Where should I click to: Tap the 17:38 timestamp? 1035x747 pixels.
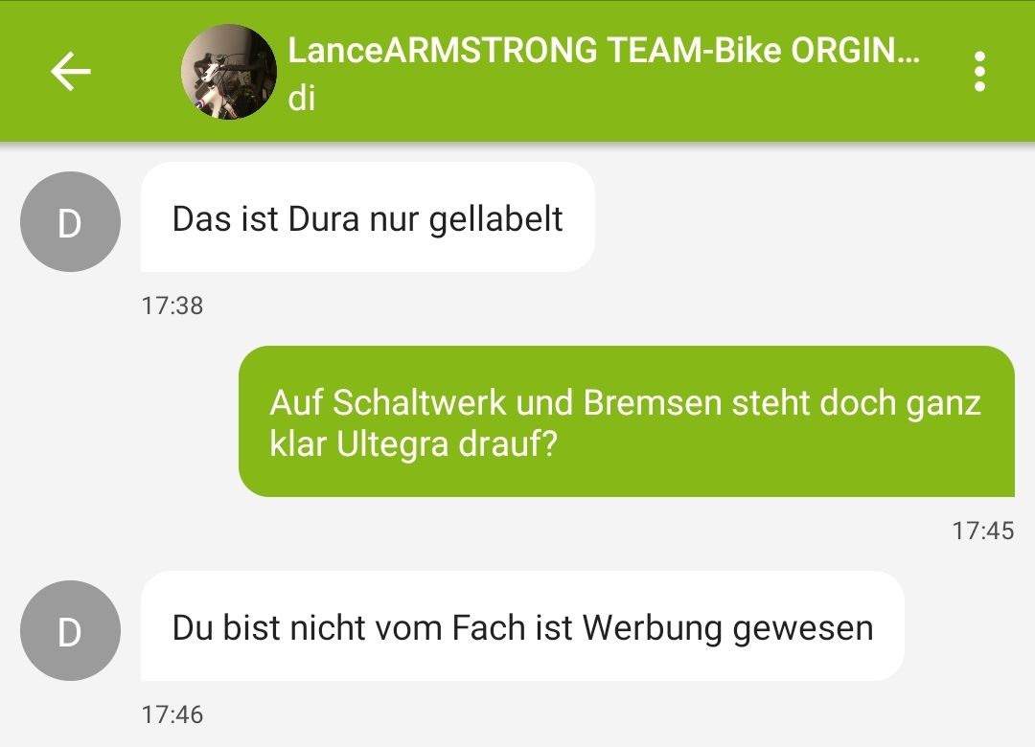point(172,306)
